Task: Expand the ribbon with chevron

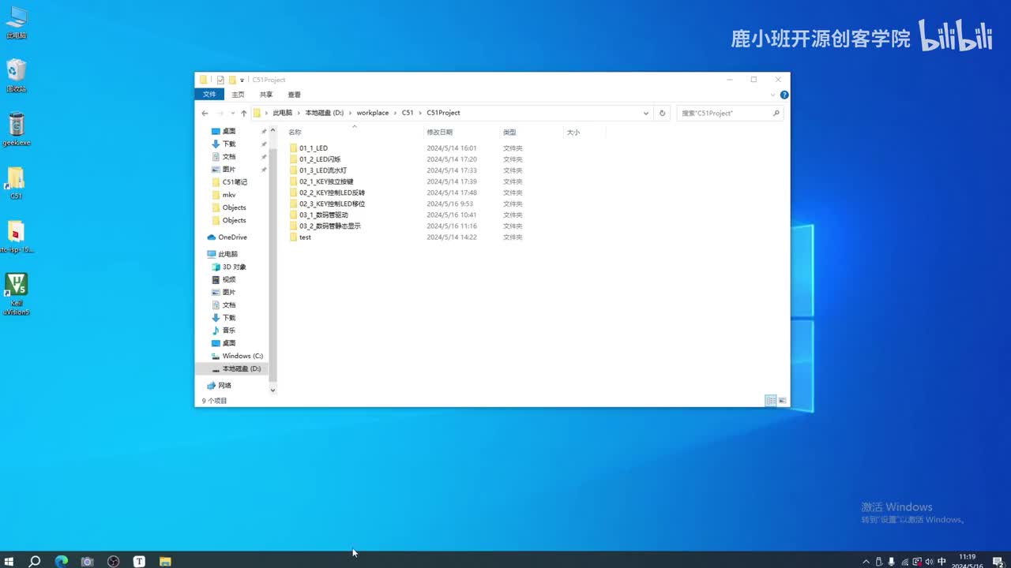Action: [x=772, y=95]
